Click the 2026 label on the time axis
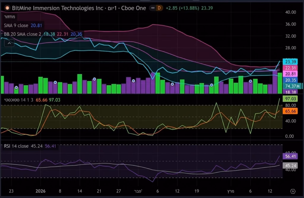The height and width of the screenshot is (198, 304). [40, 191]
